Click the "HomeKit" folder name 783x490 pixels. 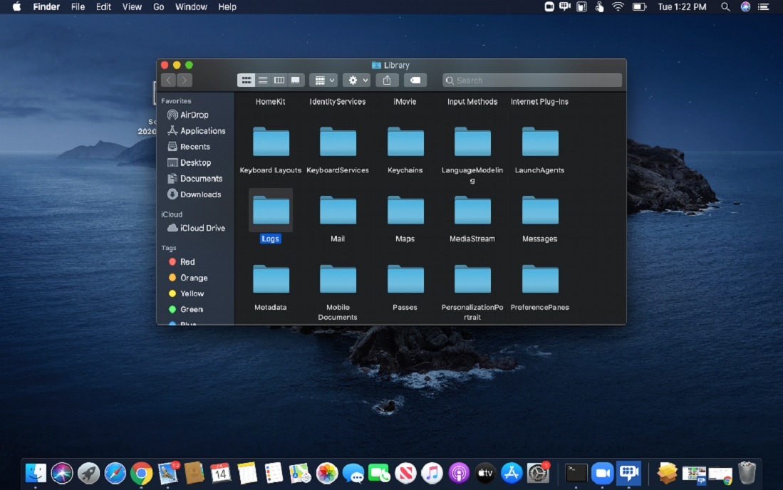pos(271,102)
